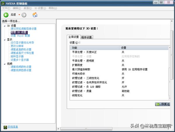Image resolution: width=175 pixels, height=132 pixels.
Task: Open the Back history dropdown arrow
Action: pos(20,15)
